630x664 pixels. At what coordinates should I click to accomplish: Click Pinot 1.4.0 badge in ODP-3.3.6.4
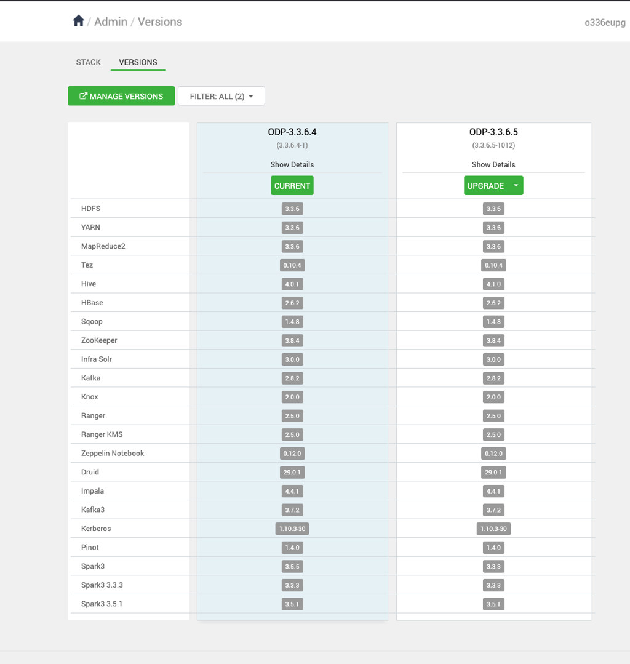pos(292,548)
